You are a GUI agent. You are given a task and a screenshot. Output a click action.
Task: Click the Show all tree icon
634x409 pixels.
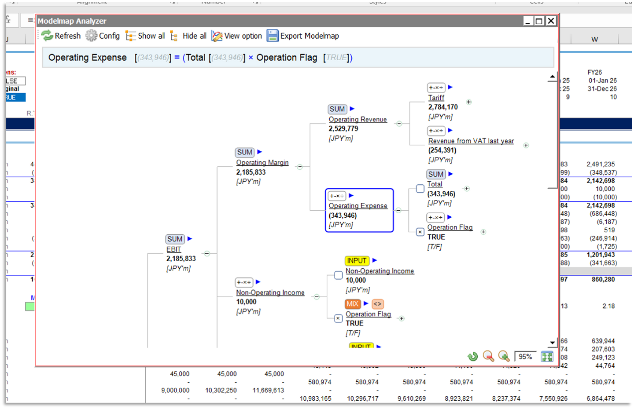pos(130,36)
